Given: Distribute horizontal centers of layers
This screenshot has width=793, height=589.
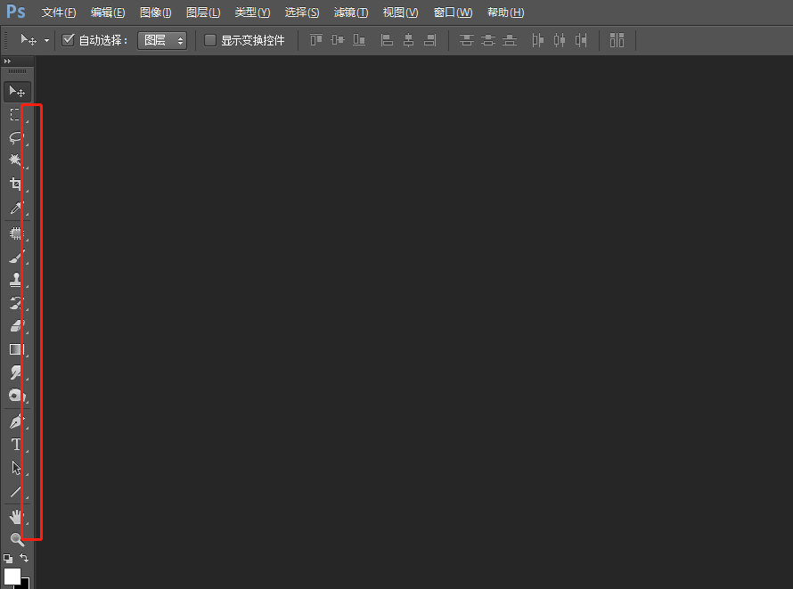Looking at the screenshot, I should (x=560, y=40).
